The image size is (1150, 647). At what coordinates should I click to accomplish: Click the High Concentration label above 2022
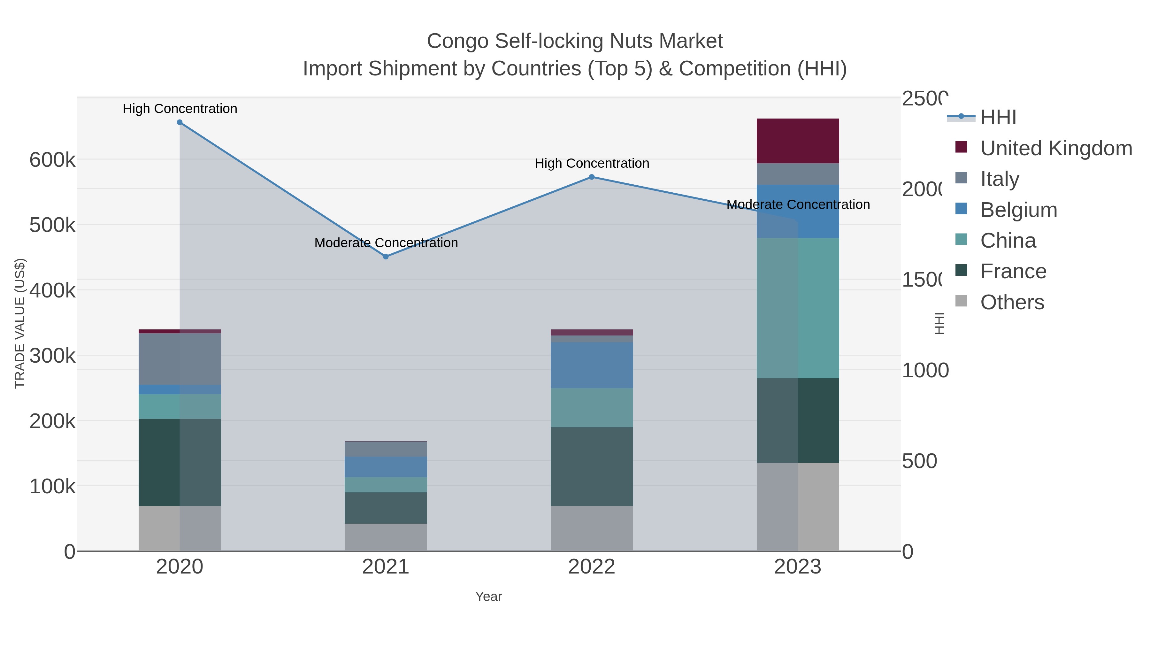592,163
